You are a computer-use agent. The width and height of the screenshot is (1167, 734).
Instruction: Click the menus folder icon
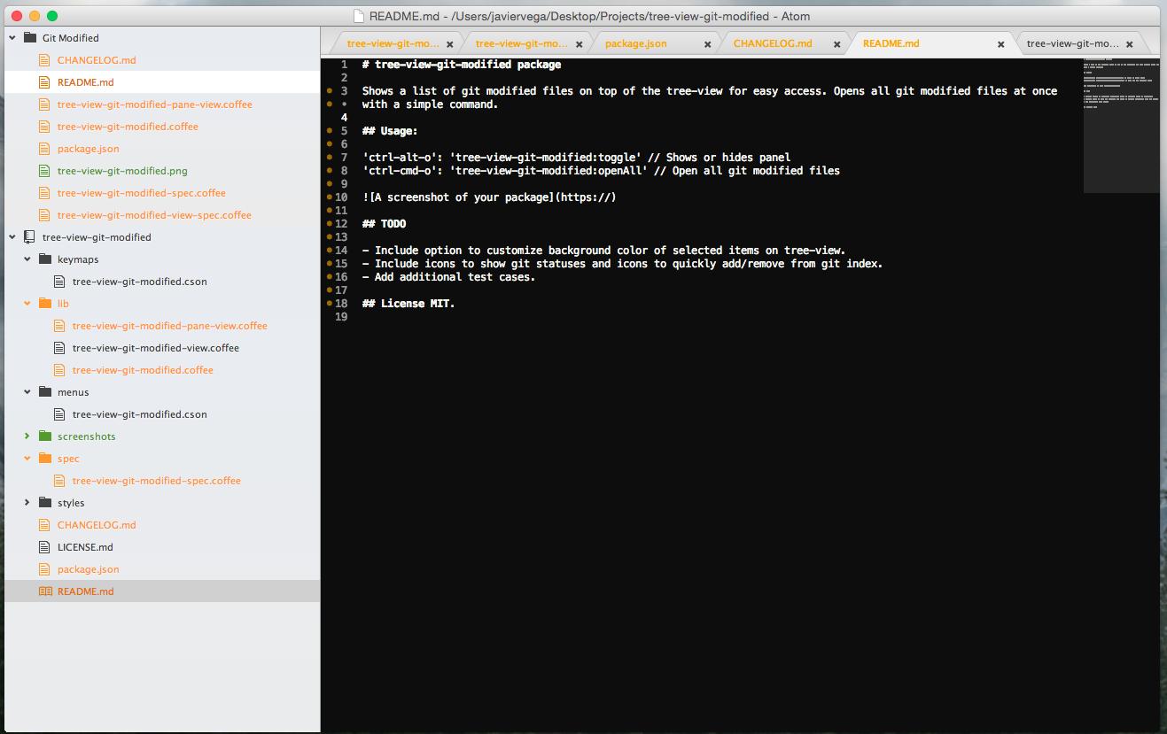coord(44,392)
